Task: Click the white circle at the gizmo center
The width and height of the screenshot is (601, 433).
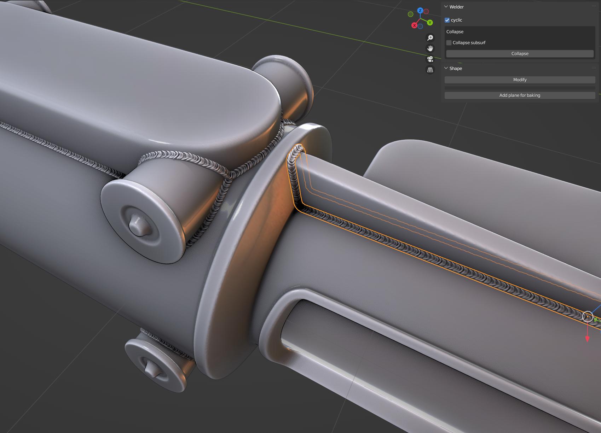Action: pyautogui.click(x=588, y=316)
